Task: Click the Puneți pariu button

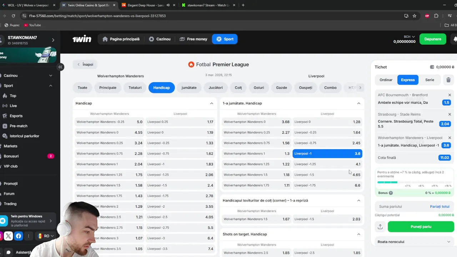Action: pyautogui.click(x=421, y=227)
